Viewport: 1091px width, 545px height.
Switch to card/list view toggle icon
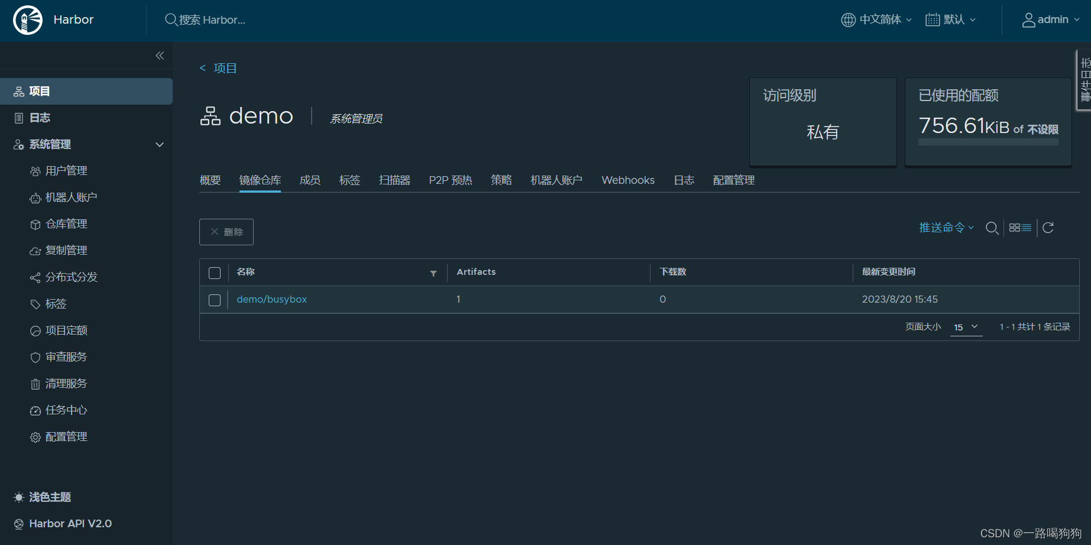tap(1020, 228)
